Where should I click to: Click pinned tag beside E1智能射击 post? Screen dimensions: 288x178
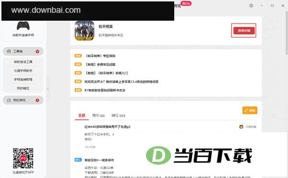coord(78,90)
